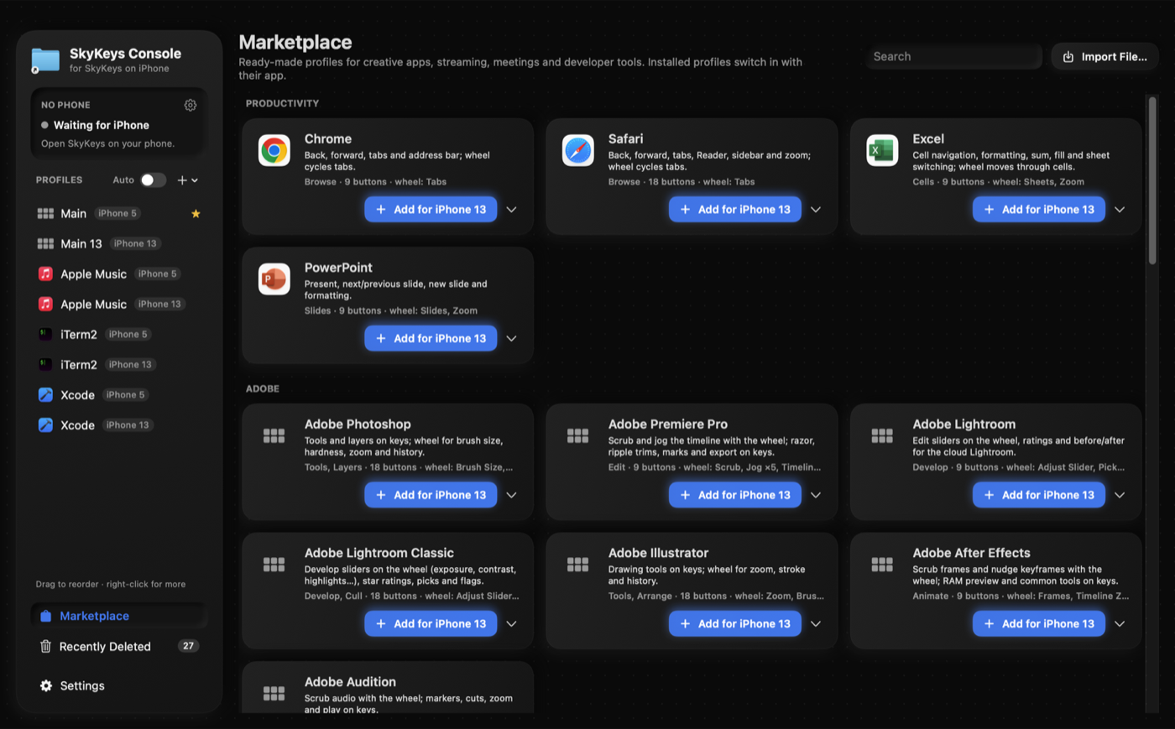This screenshot has width=1175, height=729.
Task: Select the Xcode iPhone 13 profile
Action: click(118, 425)
